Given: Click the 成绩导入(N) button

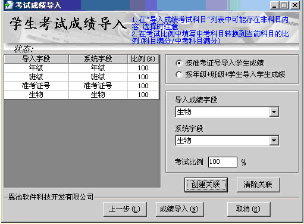Looking at the screenshot, I should [180, 209].
